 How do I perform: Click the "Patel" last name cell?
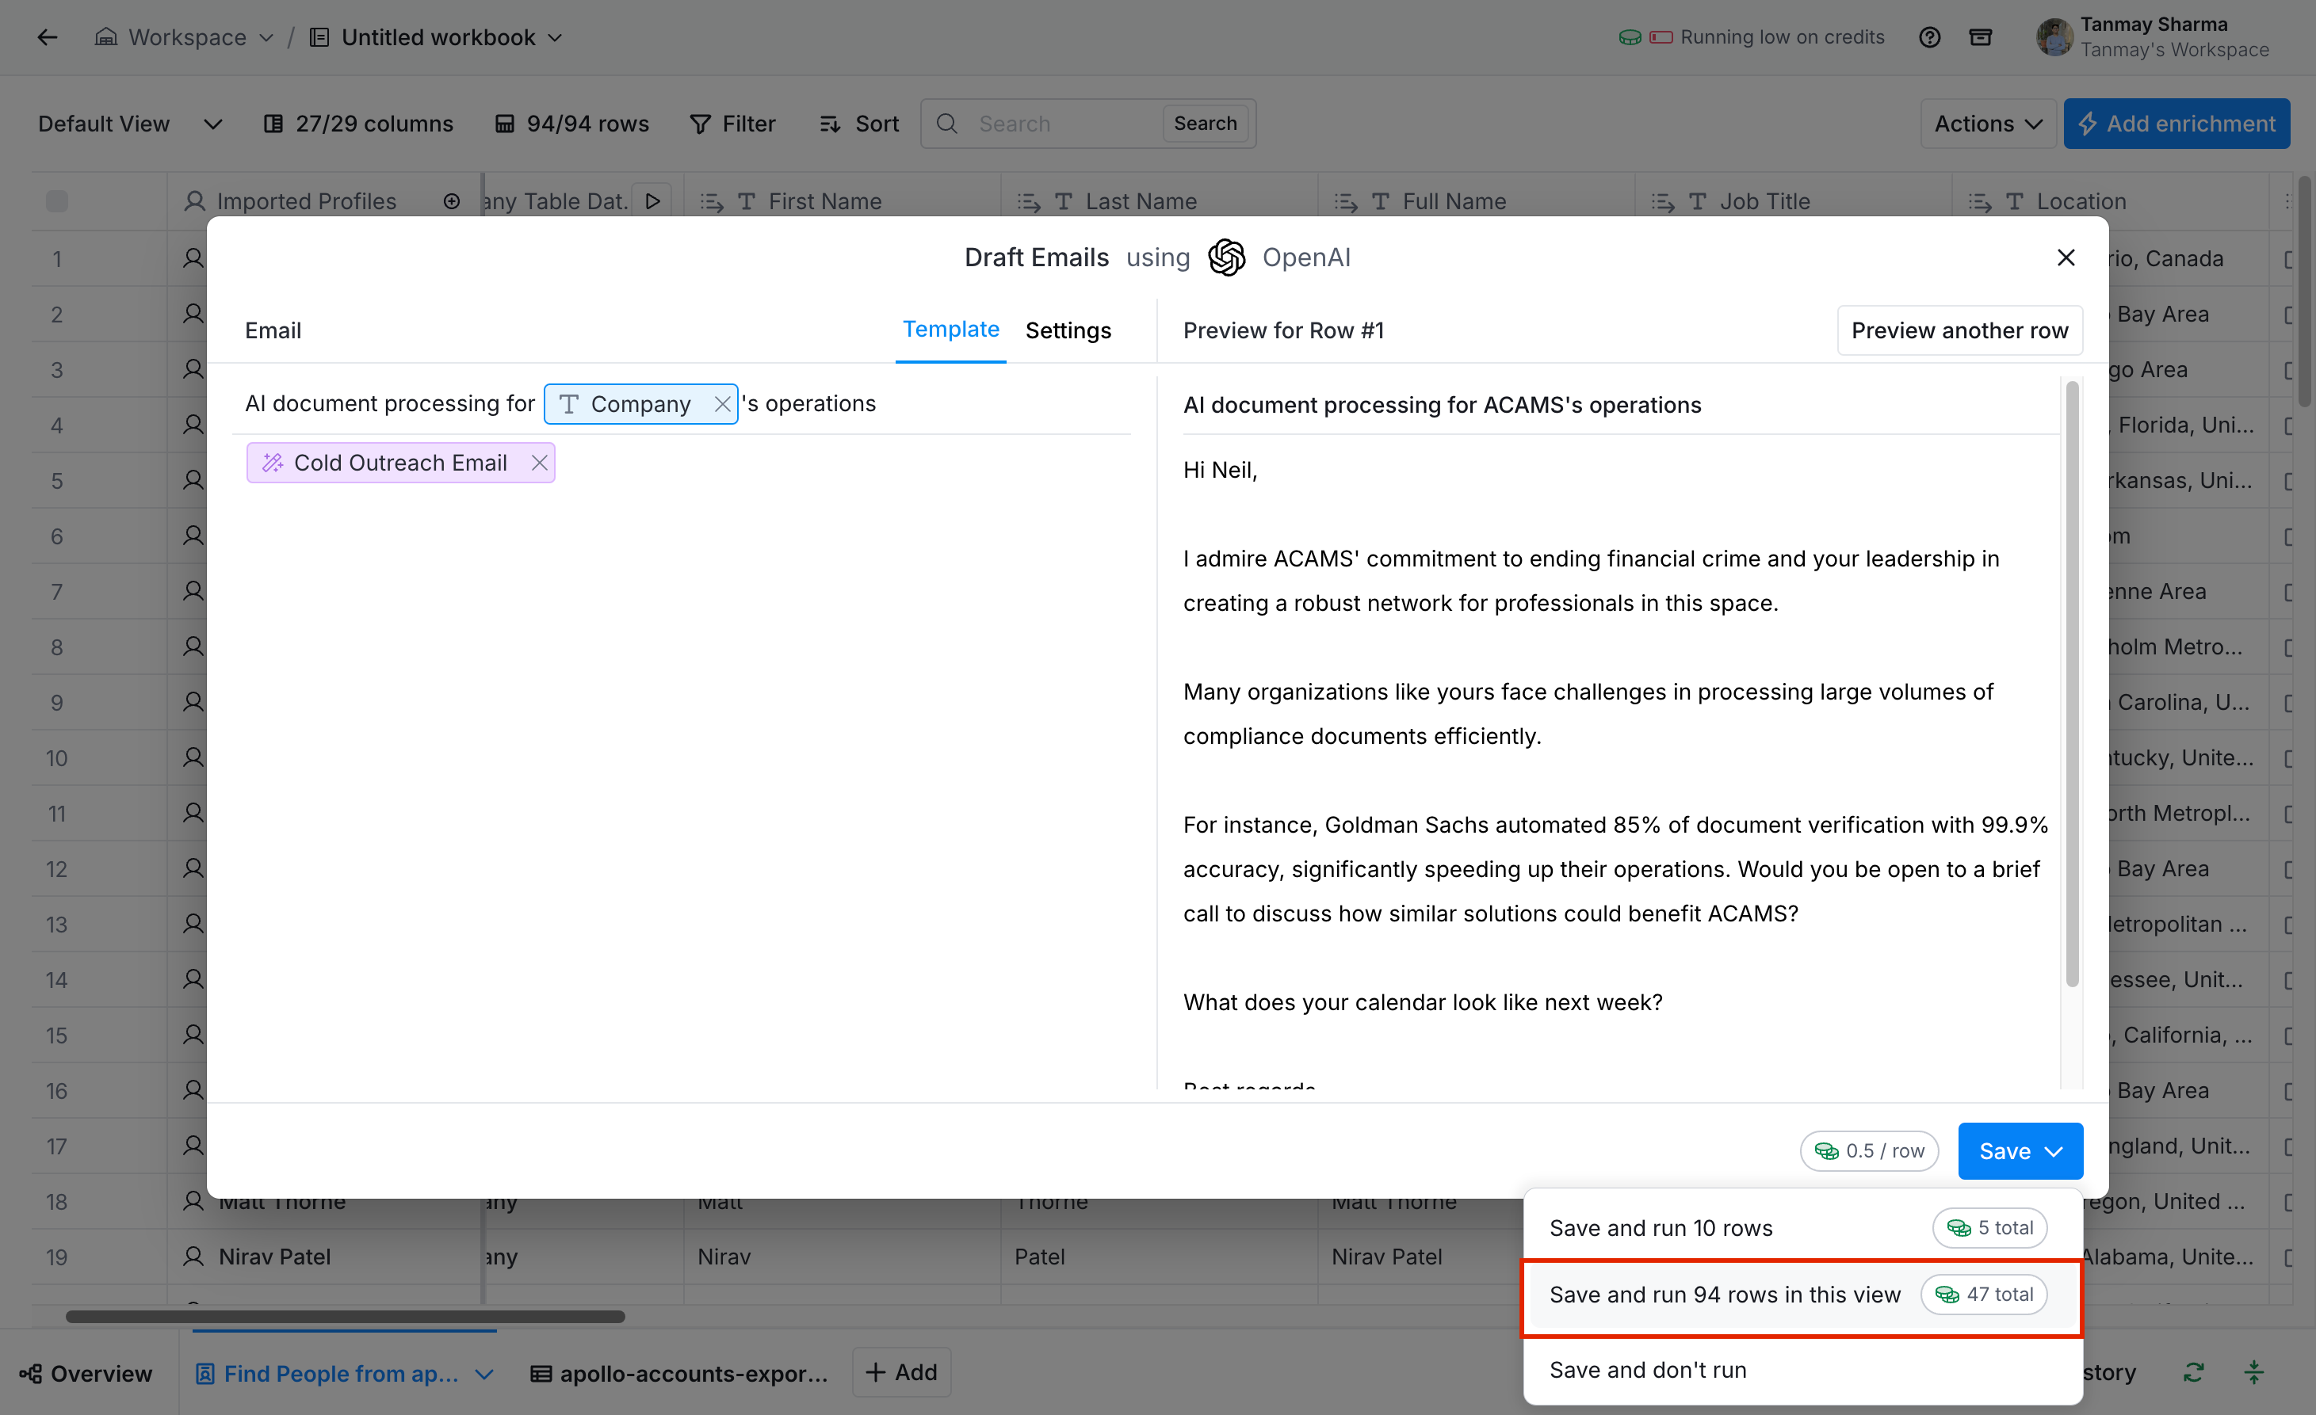1159,1257
